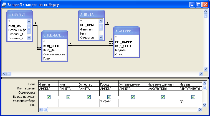
Task: Maximize the Запрос5 query window
Action: pyautogui.click(x=198, y=5)
